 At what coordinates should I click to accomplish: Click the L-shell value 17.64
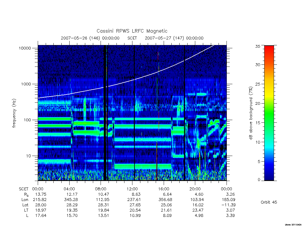pos(41,216)
